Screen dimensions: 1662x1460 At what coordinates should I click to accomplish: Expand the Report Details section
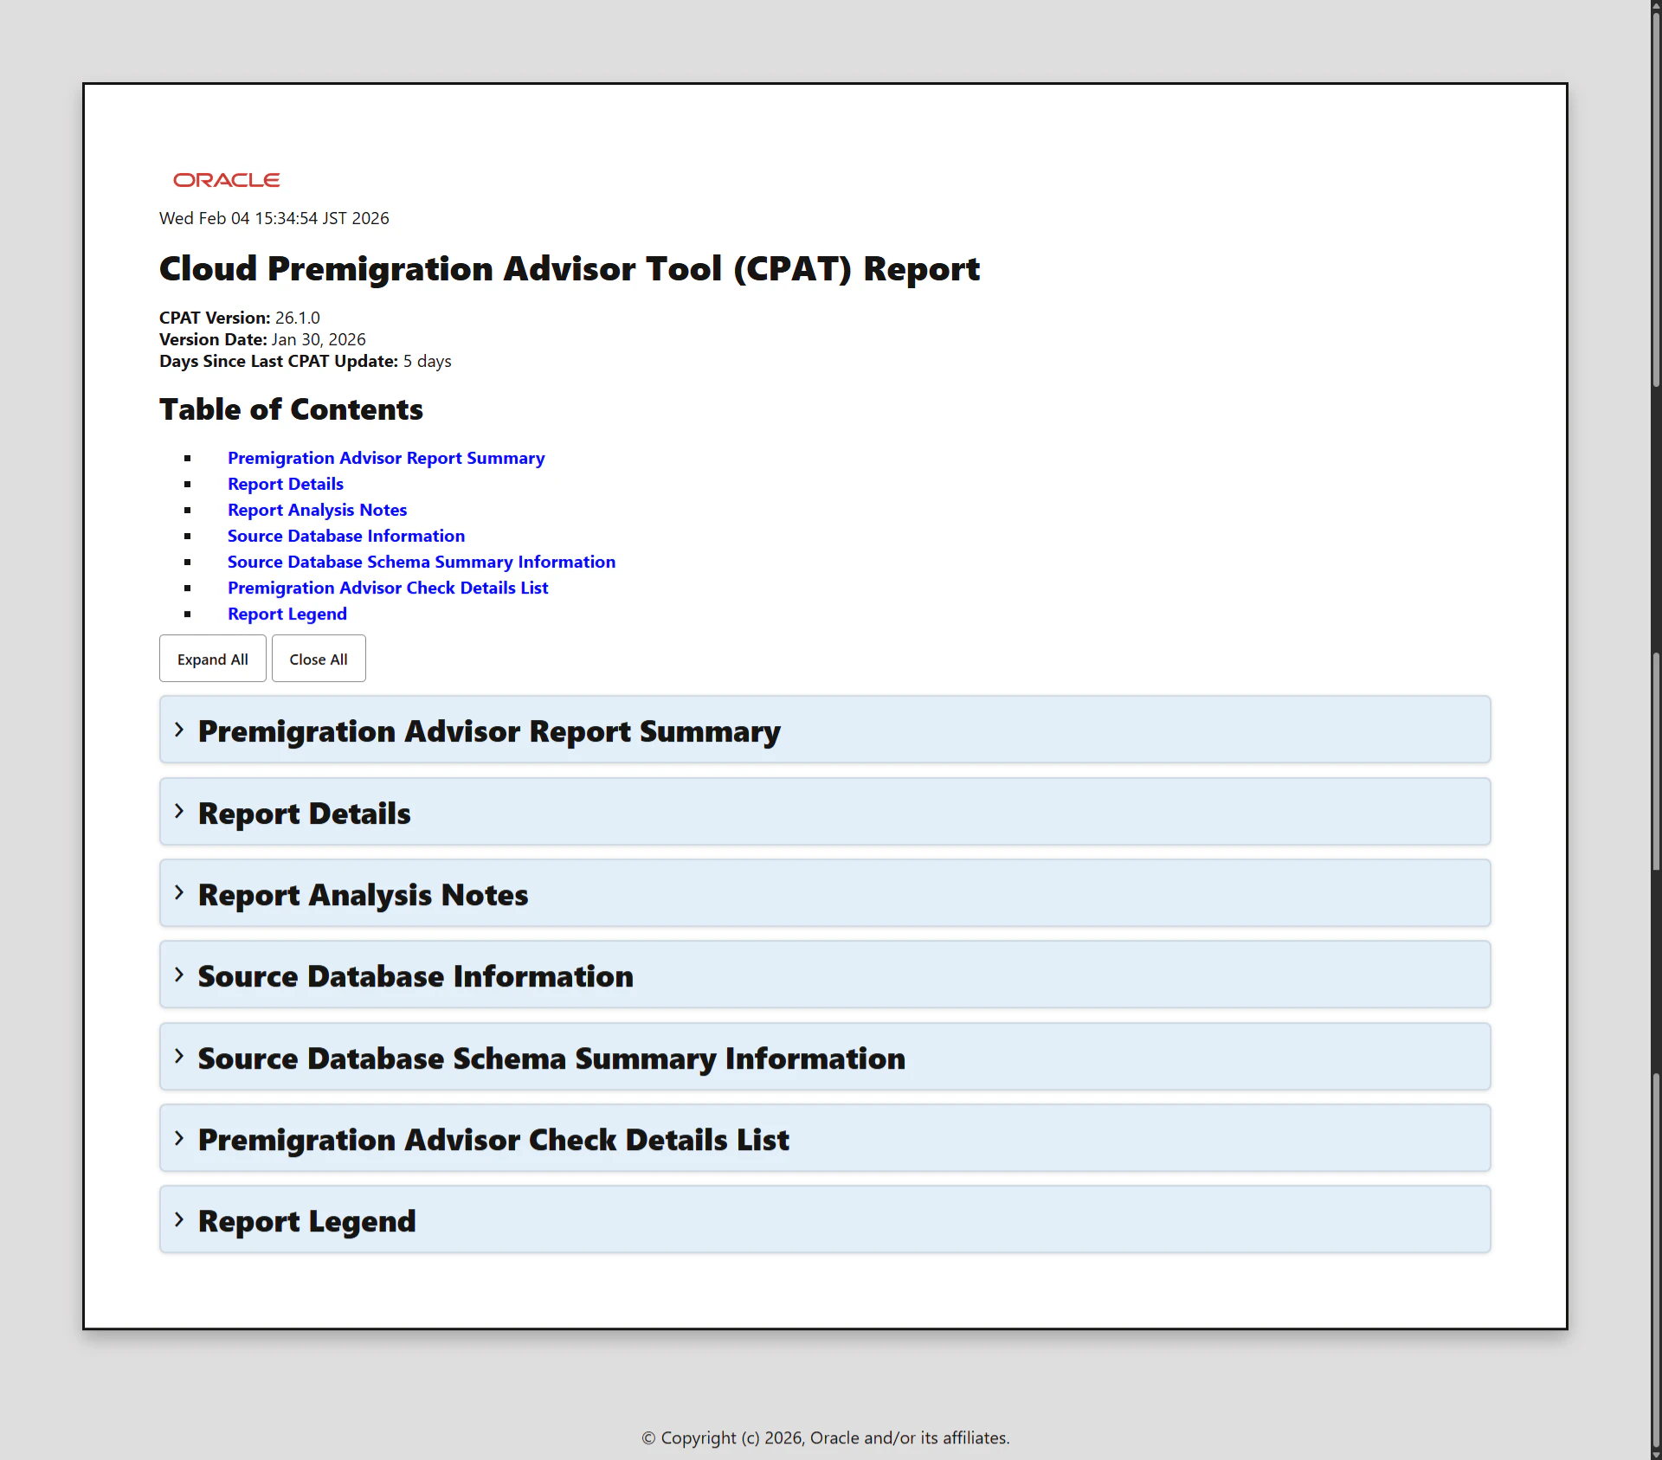[825, 812]
